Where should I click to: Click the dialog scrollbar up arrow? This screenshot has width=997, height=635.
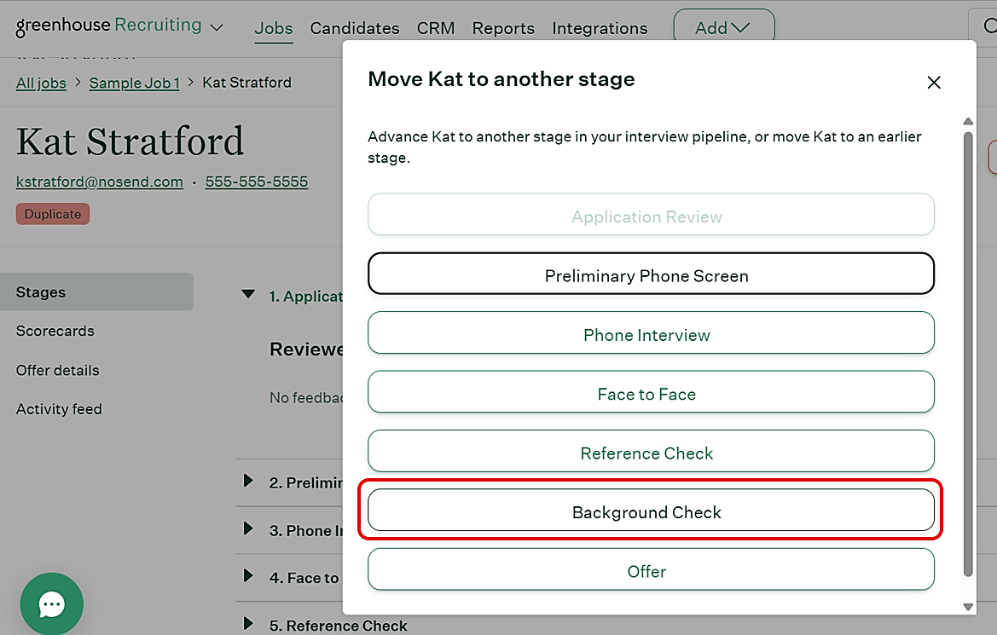[968, 121]
